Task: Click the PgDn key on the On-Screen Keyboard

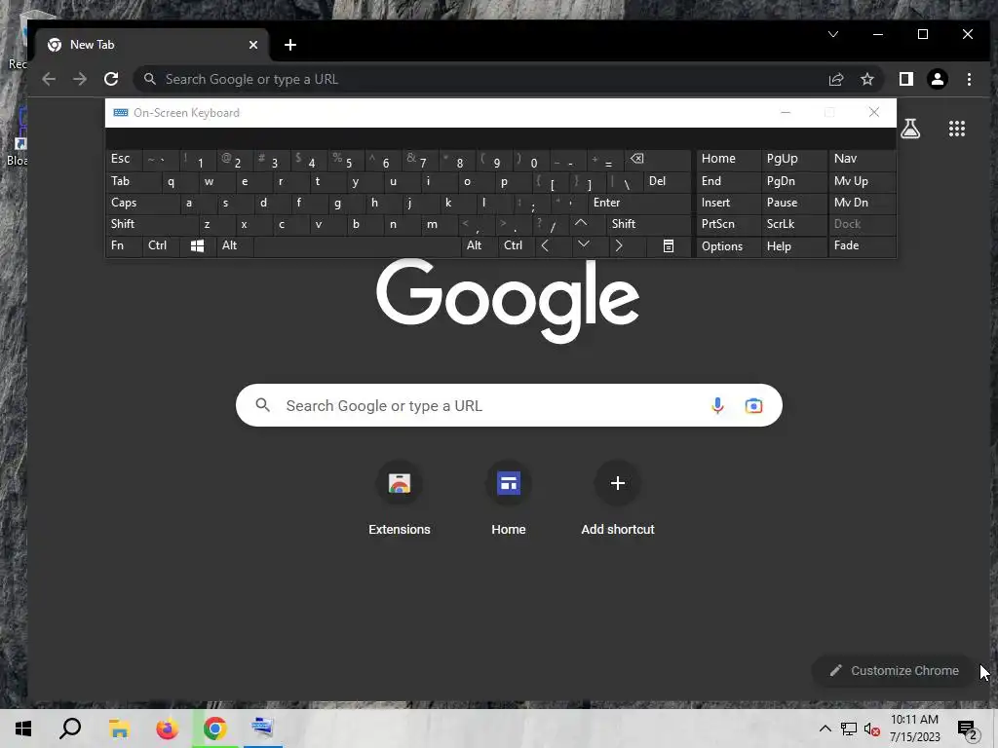Action: tap(793, 181)
